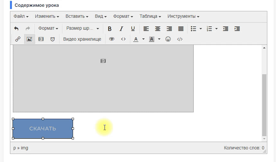This screenshot has width=276, height=162.
Task: Center align the text
Action: (158, 29)
